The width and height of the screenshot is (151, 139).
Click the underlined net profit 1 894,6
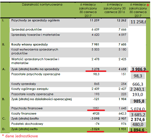pyautogui.click(x=137, y=130)
